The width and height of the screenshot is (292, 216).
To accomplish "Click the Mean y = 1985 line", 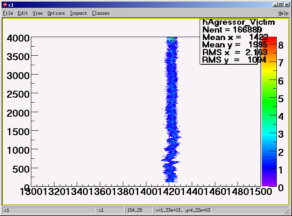I will click(x=235, y=45).
